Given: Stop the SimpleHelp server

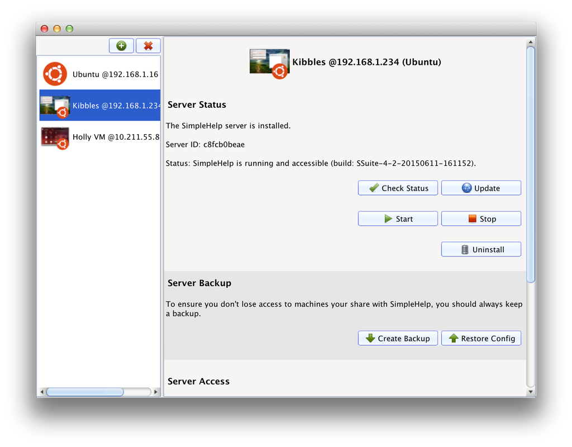Looking at the screenshot, I should point(481,219).
